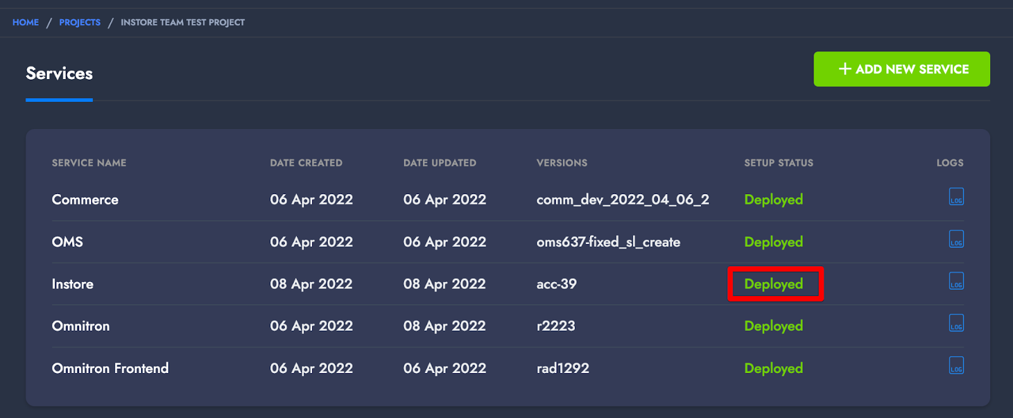
Task: Click the Setup Status column header
Action: coord(779,163)
